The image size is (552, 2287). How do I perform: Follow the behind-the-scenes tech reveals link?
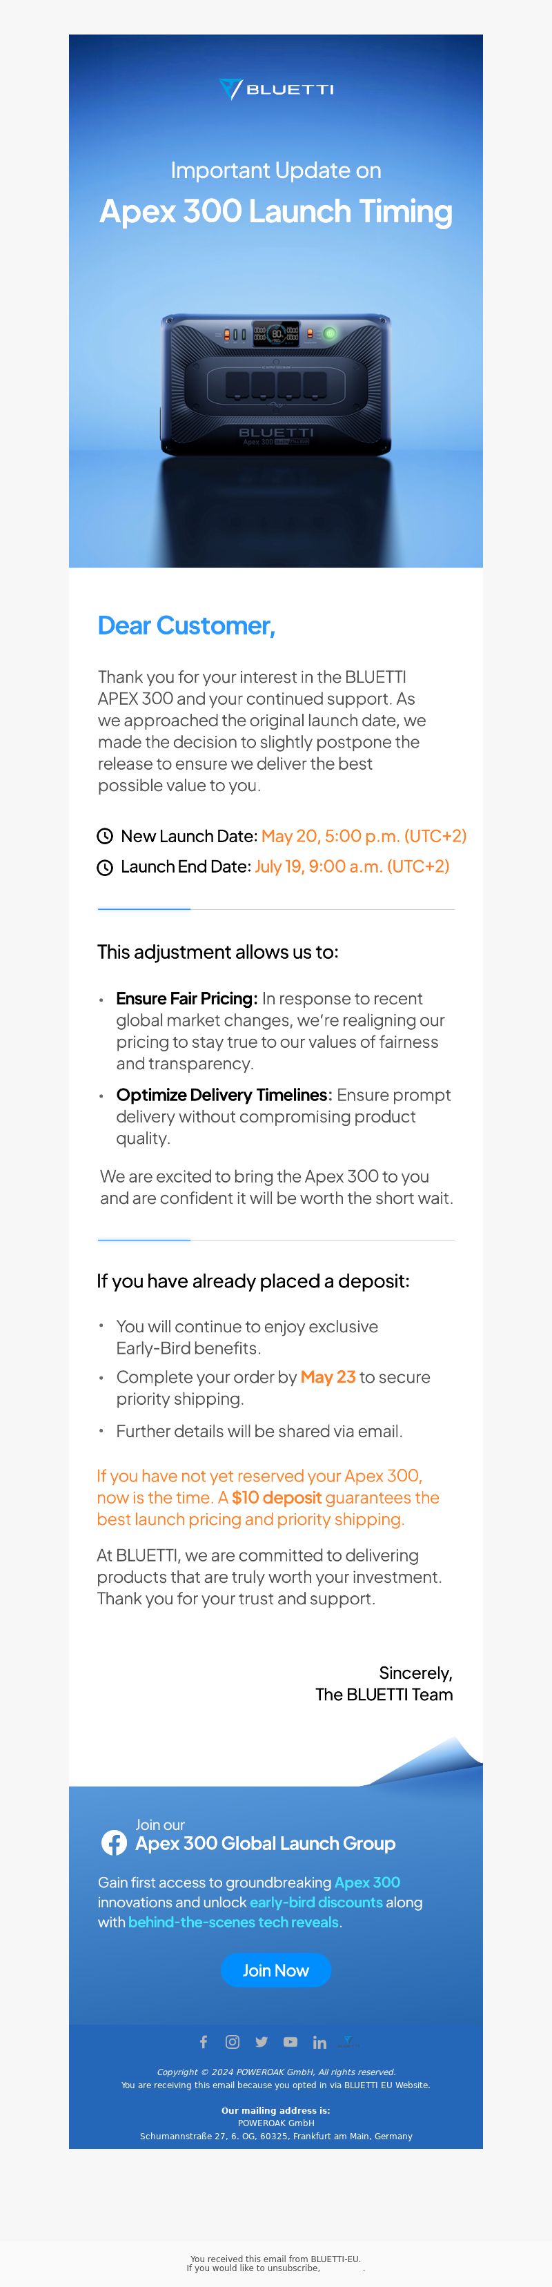point(233,1921)
